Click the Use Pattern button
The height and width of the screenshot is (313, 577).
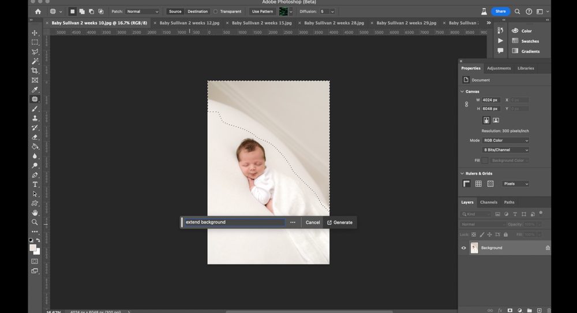pos(263,12)
